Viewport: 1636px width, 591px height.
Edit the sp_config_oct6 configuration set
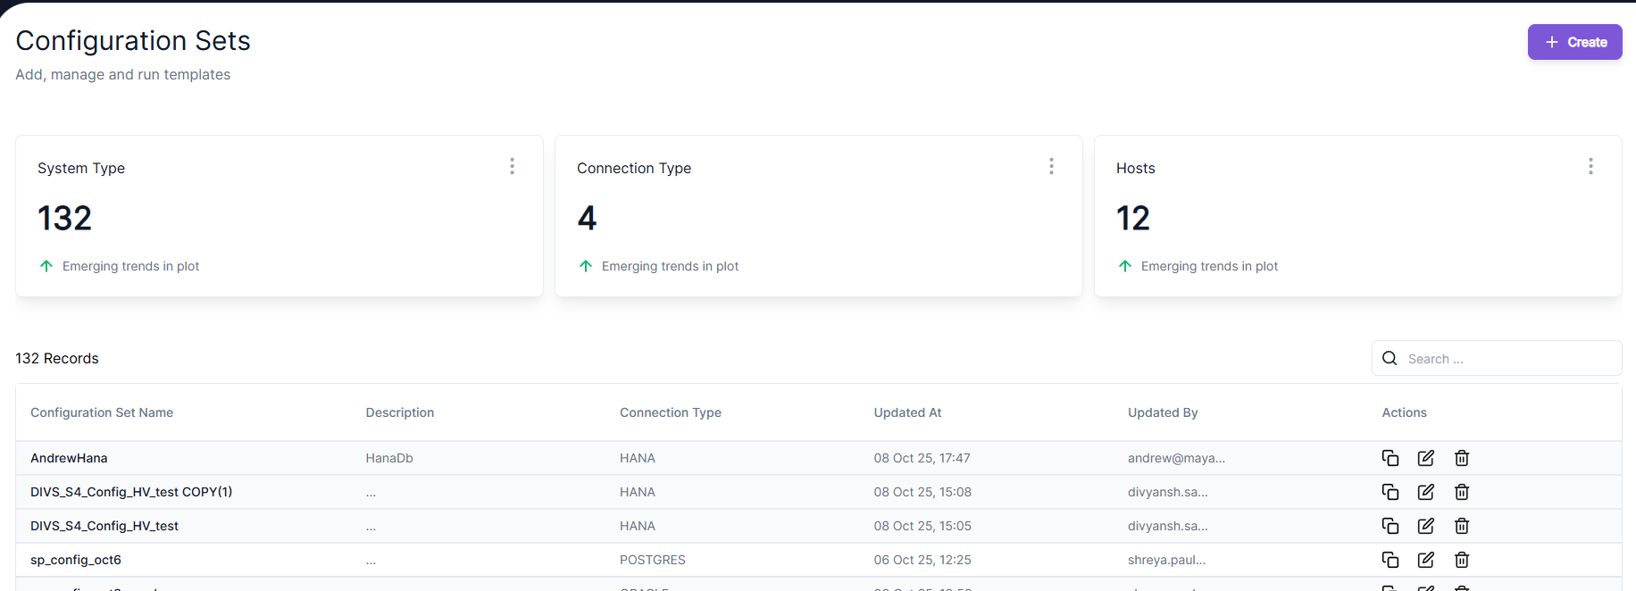pyautogui.click(x=1425, y=560)
